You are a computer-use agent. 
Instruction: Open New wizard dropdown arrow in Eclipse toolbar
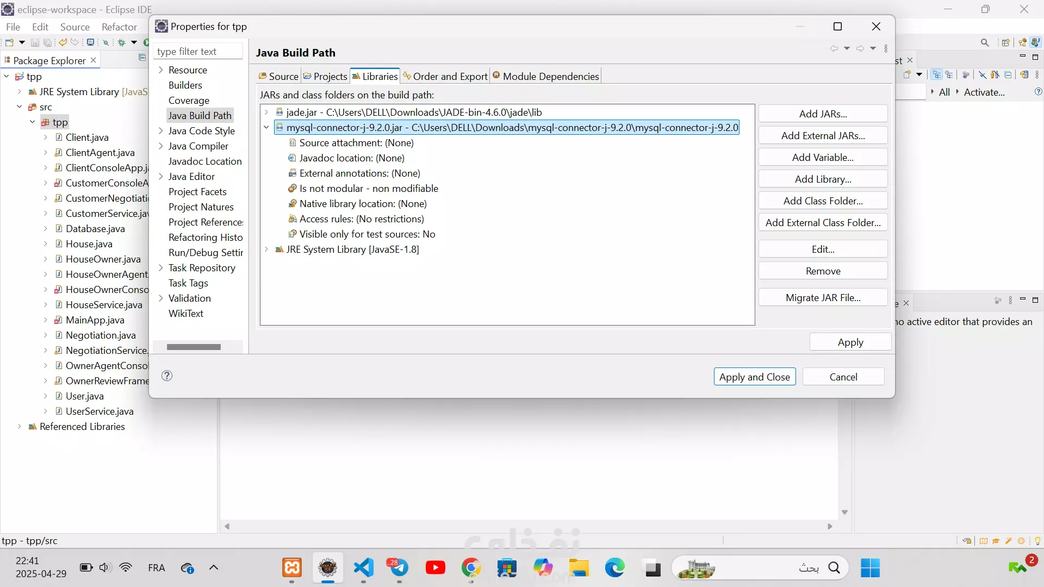(22, 42)
